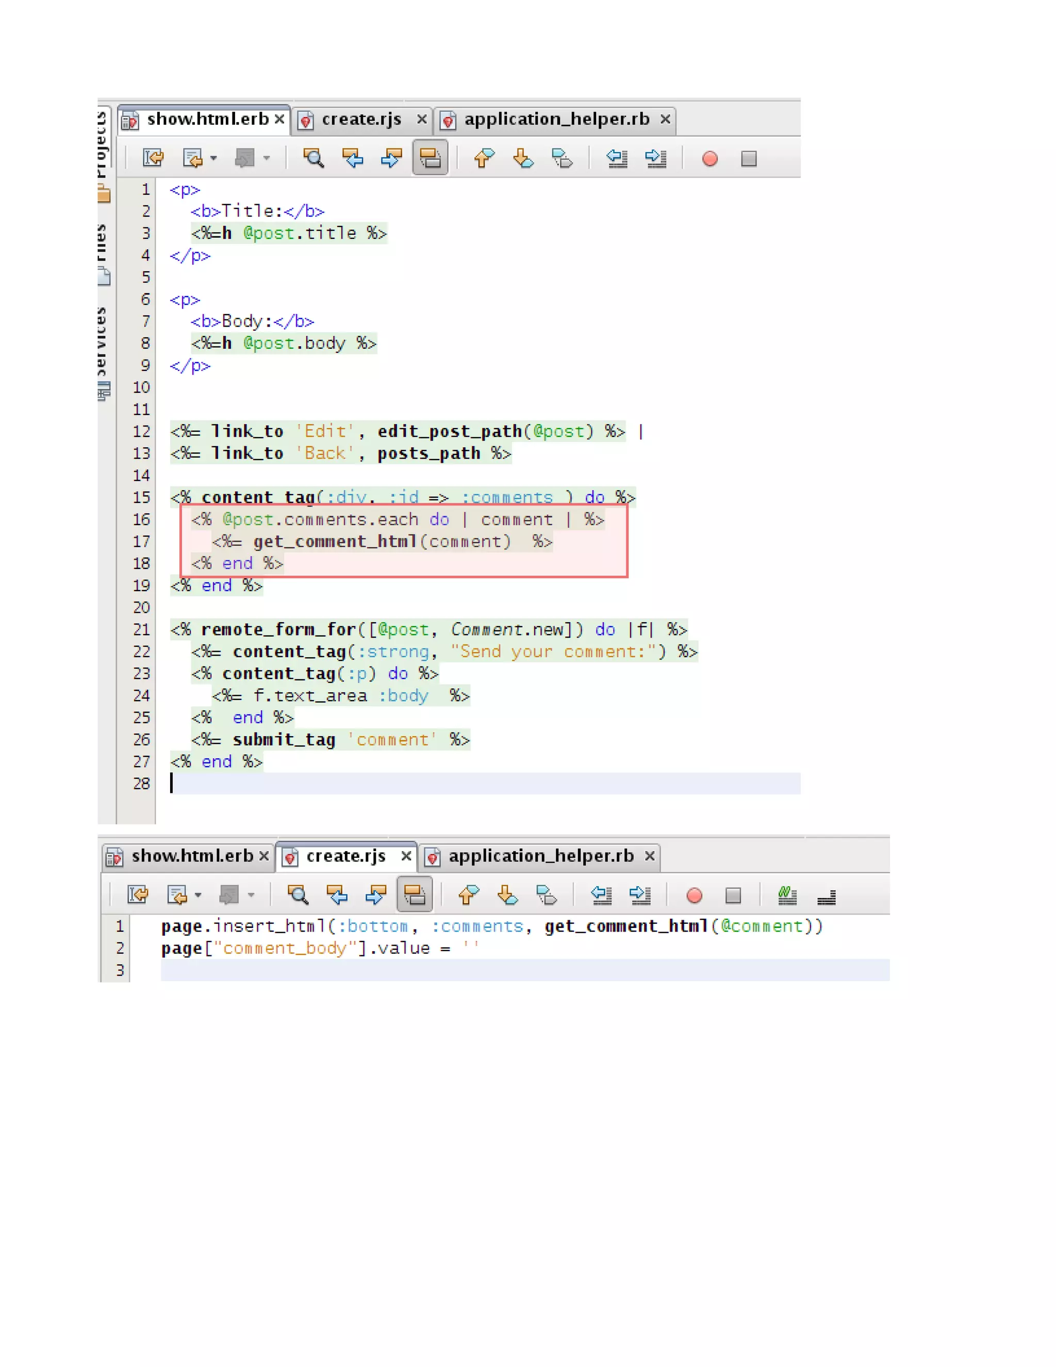
Task: Open Forward history dropdown arrow in show.html.erb editor toolbar
Action: [267, 158]
